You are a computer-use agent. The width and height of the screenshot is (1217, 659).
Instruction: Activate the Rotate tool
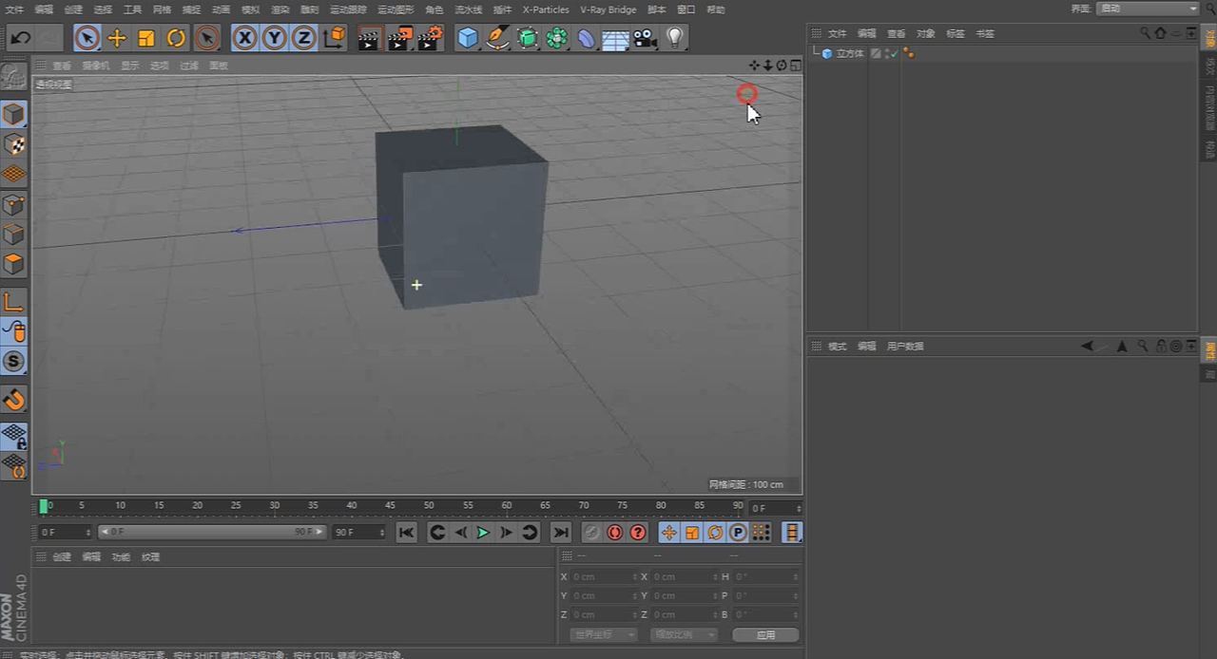point(176,38)
